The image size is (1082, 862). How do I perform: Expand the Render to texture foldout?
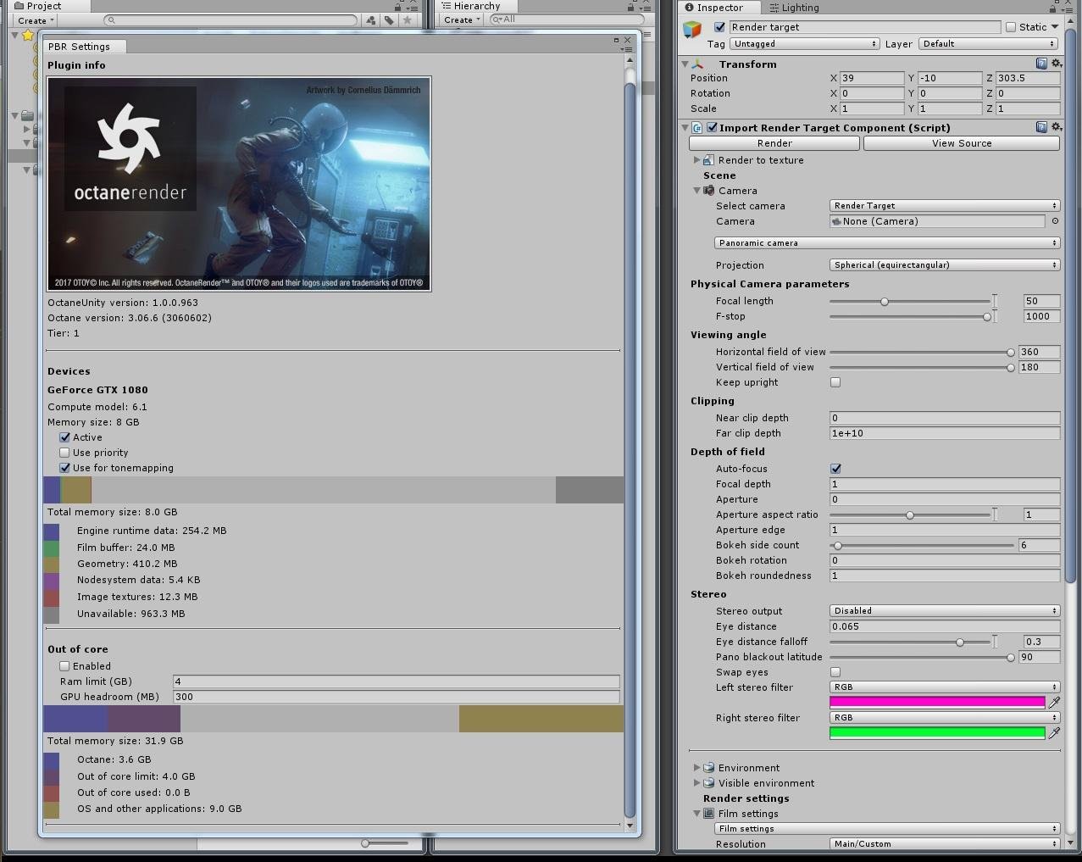pyautogui.click(x=696, y=160)
